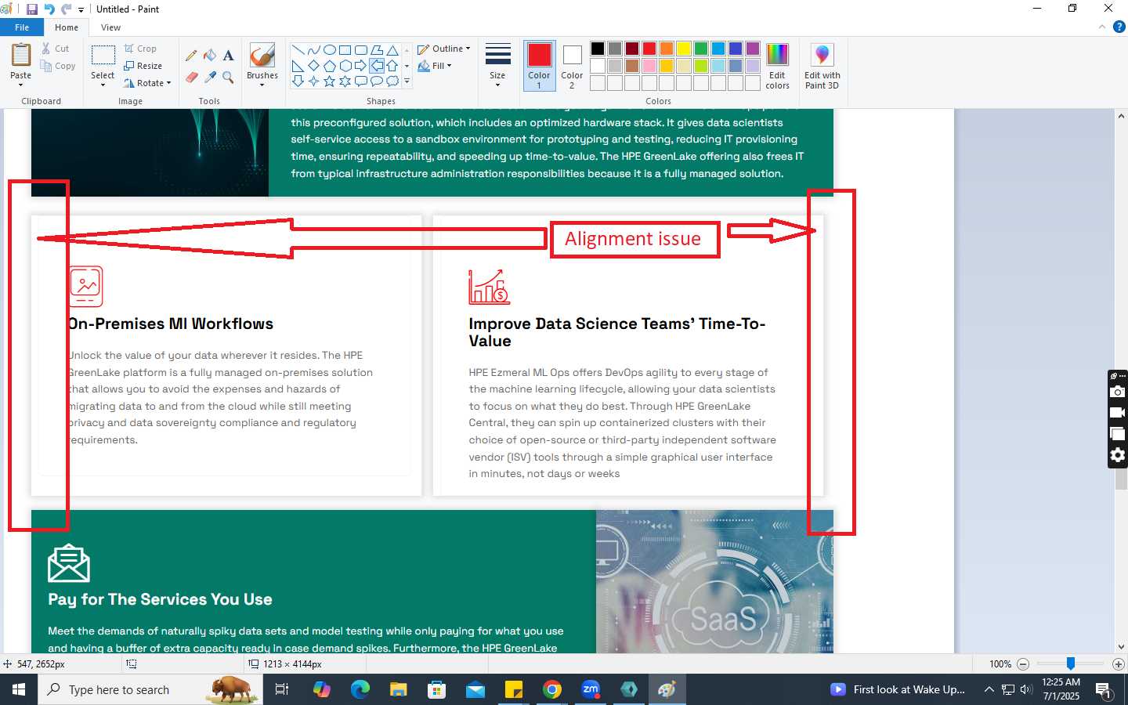Select the Eraser tool
Screen dimensions: 1128x705
coord(191,77)
